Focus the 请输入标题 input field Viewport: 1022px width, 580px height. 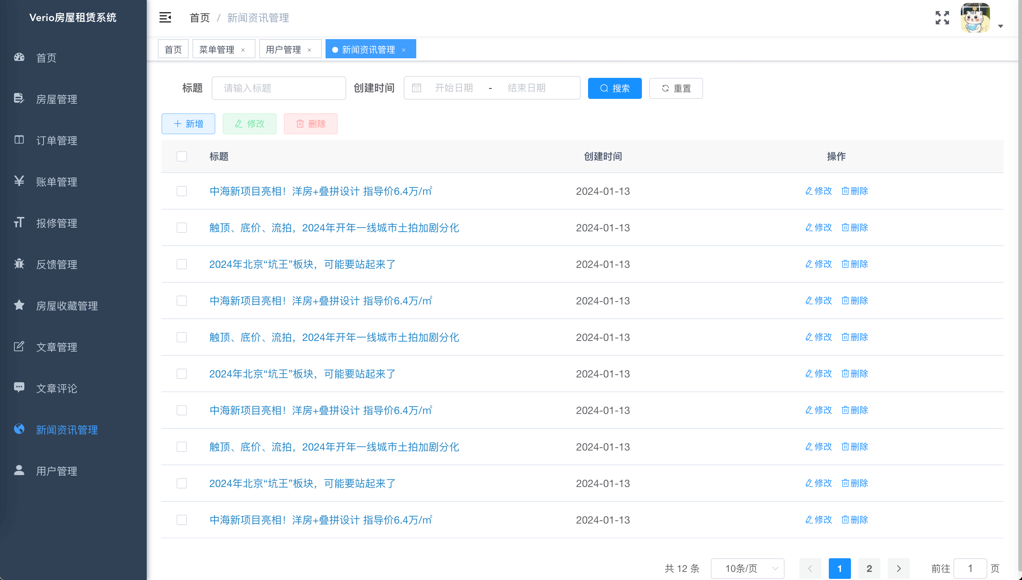[x=279, y=88]
